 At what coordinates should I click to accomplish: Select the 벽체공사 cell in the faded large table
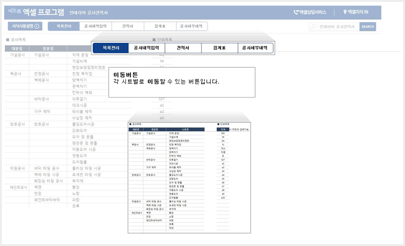pos(42,80)
